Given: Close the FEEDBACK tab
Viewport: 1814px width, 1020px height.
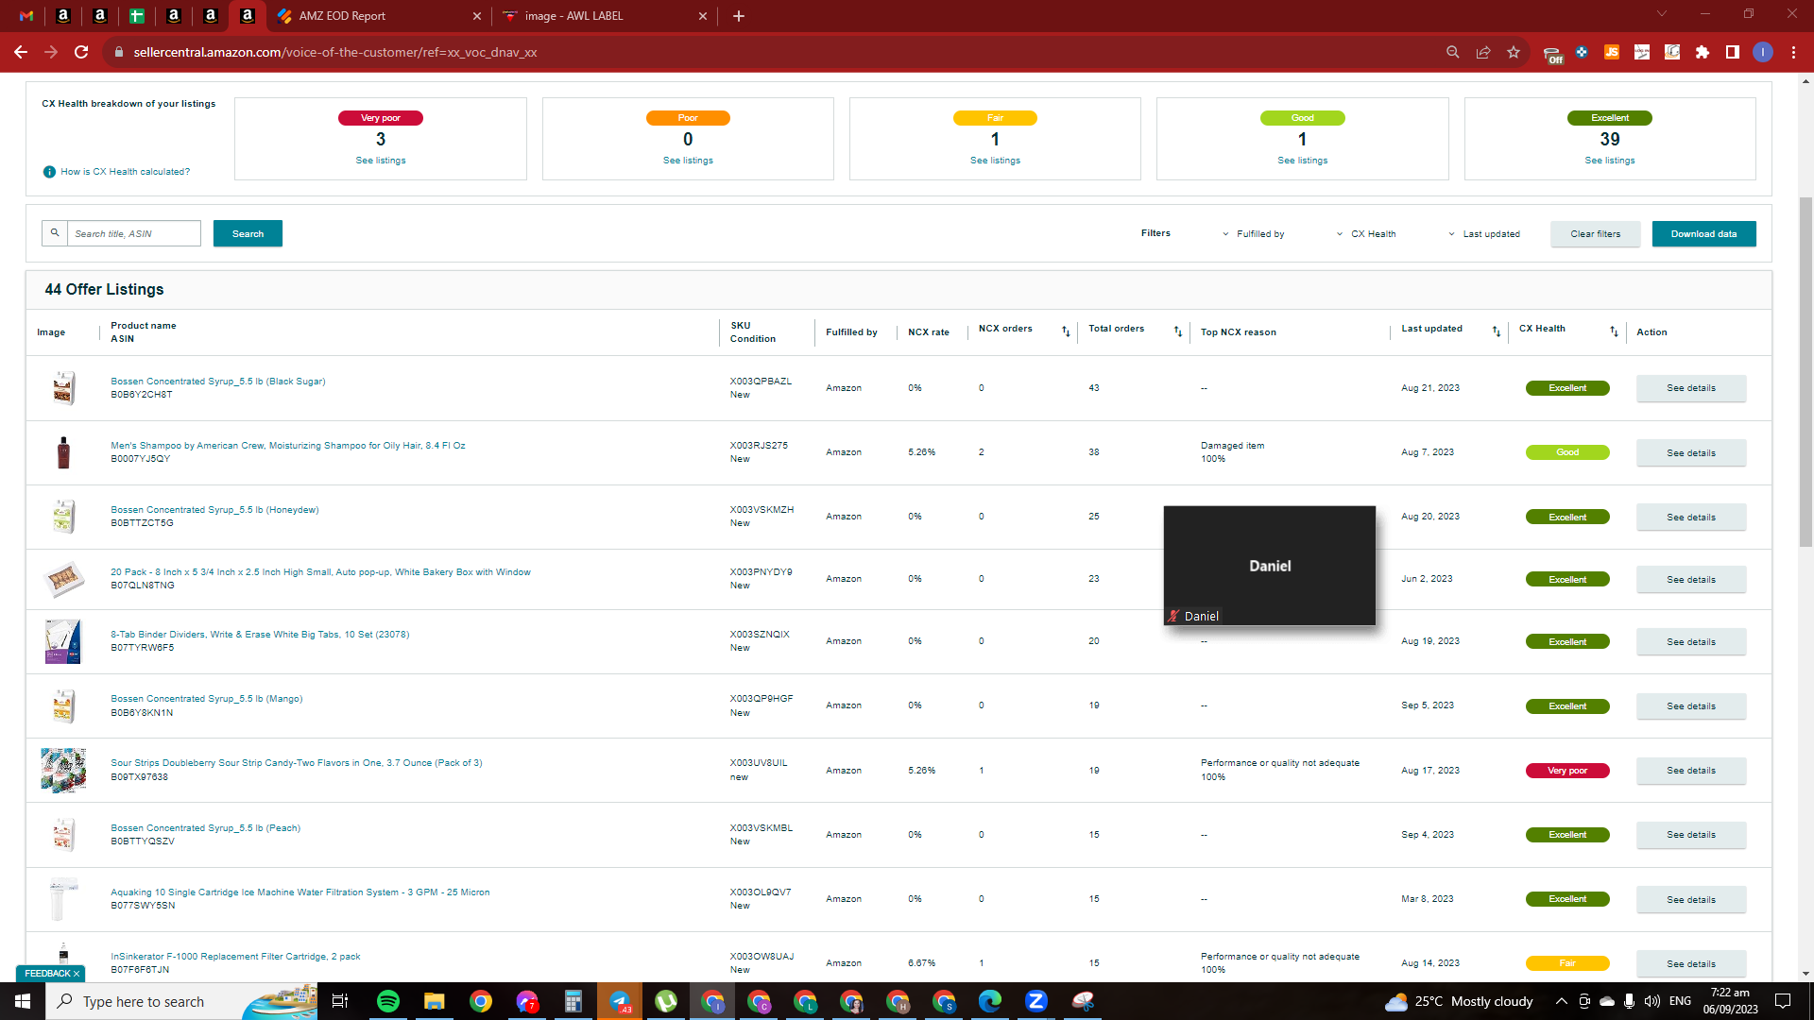Looking at the screenshot, I should click(x=77, y=974).
